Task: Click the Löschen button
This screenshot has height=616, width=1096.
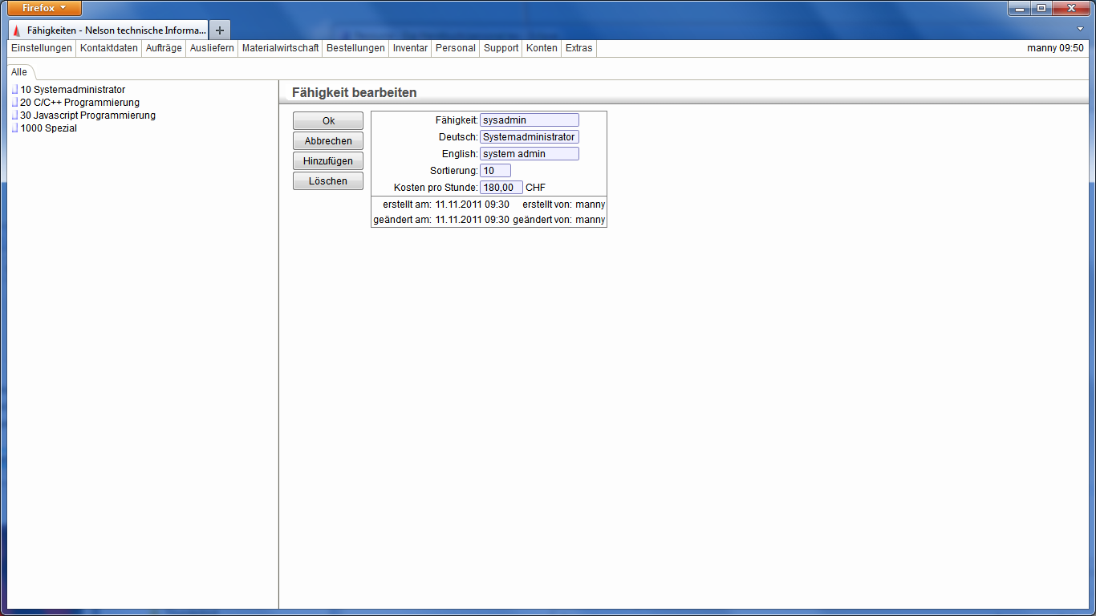Action: click(x=327, y=181)
